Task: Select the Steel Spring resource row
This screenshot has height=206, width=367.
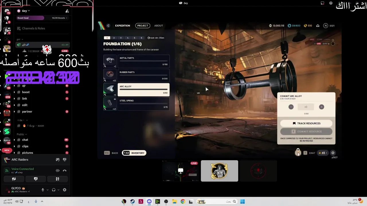Action: click(x=144, y=104)
